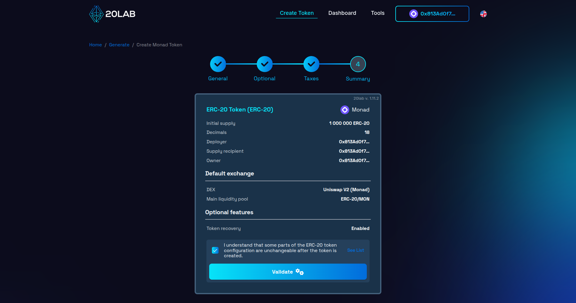Click the Default exchange section heading

pos(229,174)
